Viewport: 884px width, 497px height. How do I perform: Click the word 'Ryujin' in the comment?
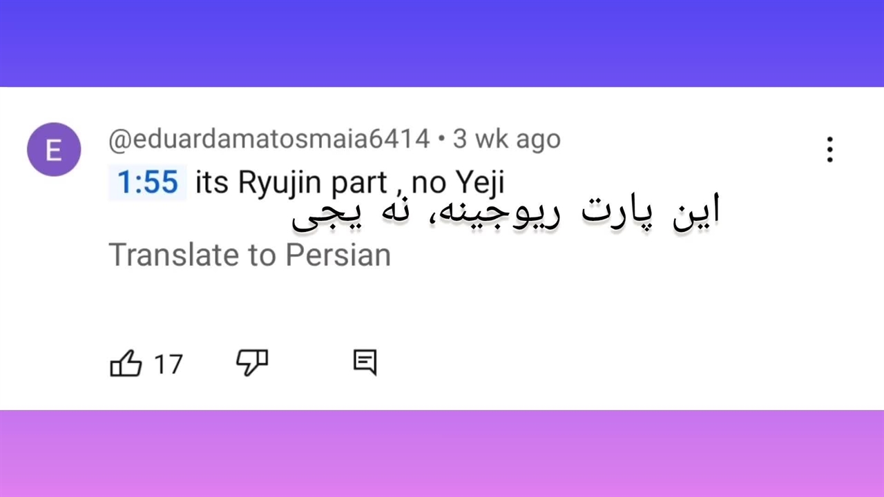(280, 183)
